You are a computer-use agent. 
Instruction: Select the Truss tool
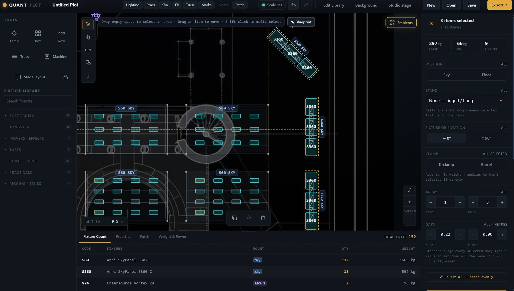click(x=20, y=57)
